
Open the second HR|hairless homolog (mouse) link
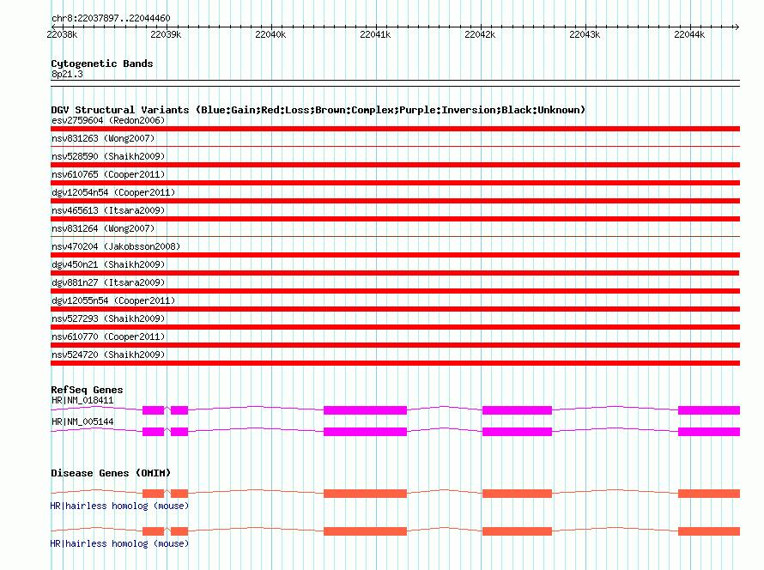(119, 543)
